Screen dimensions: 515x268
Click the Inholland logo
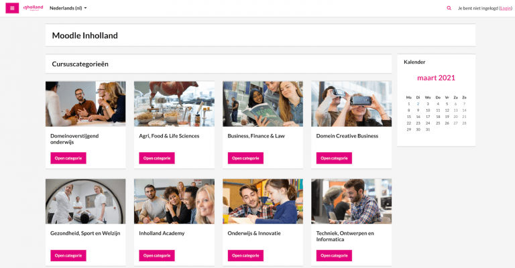tap(33, 8)
